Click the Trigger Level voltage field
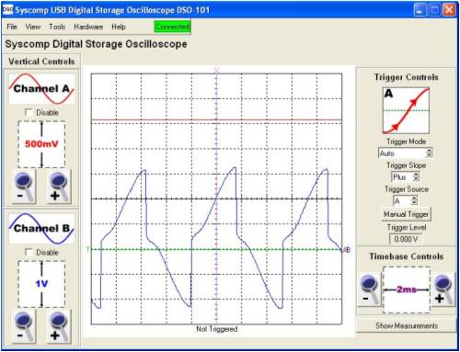The image size is (460, 352). tap(406, 239)
